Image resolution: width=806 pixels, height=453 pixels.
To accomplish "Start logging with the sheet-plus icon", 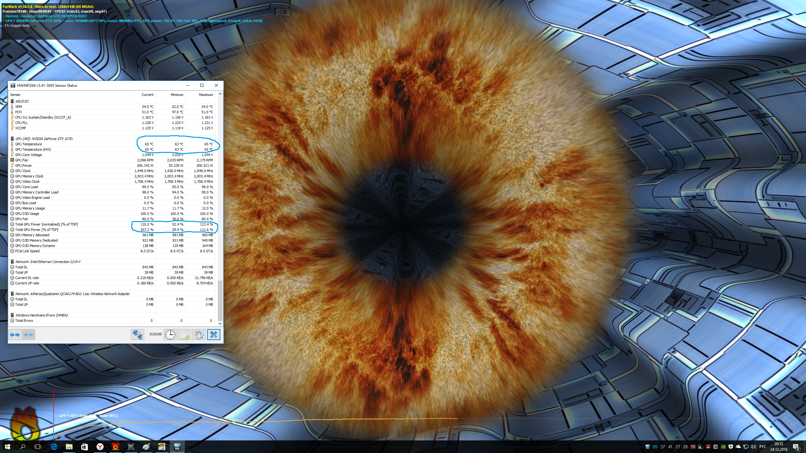I will (184, 334).
